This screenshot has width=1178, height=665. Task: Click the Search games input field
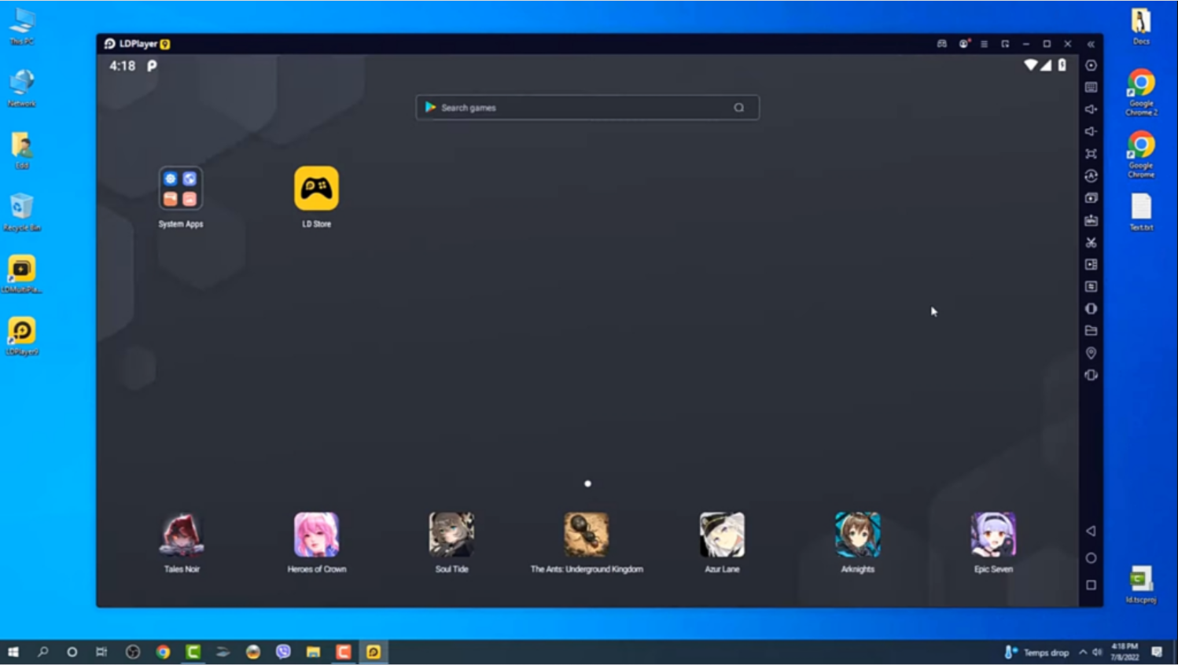pyautogui.click(x=587, y=108)
